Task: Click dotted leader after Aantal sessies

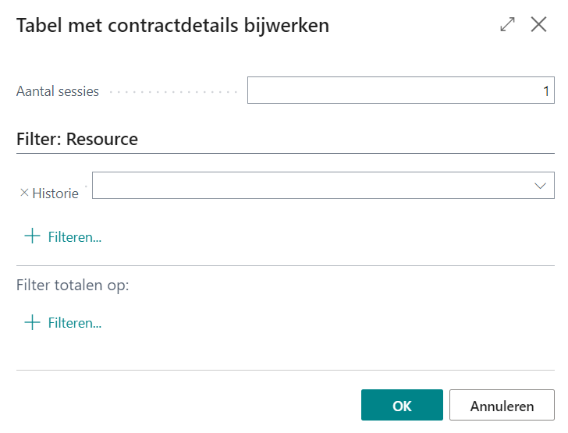Action: point(172,92)
